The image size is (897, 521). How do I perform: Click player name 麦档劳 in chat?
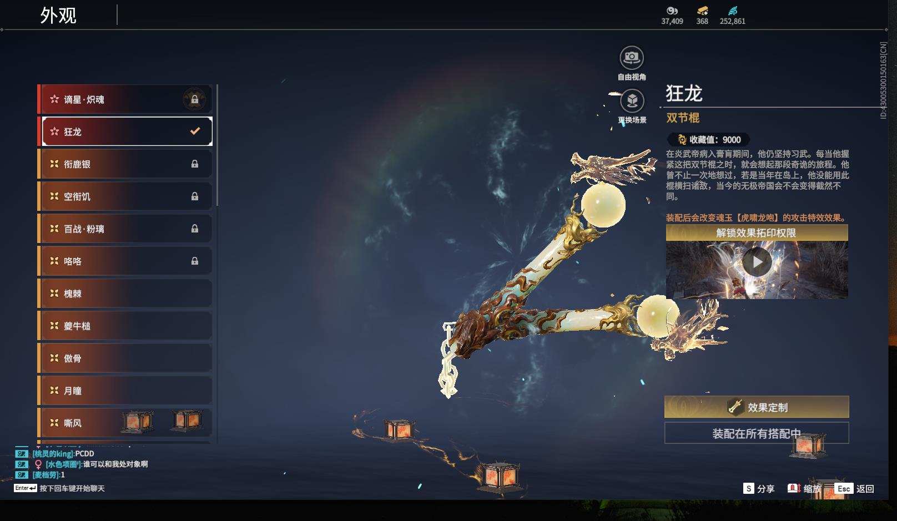click(x=46, y=475)
